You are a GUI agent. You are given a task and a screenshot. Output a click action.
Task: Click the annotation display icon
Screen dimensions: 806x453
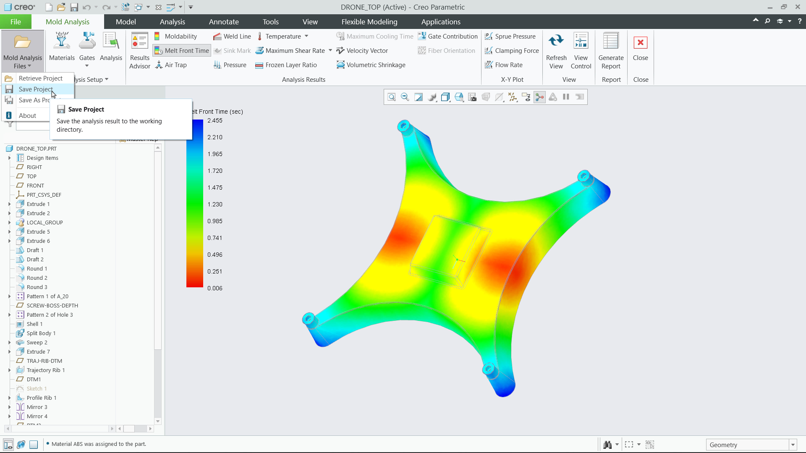(526, 97)
